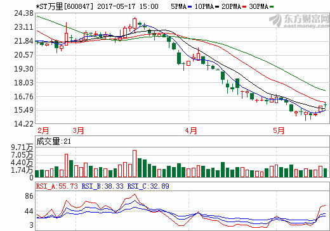Click the 18.03 price axis label
This screenshot has height=231, width=330.
point(24,83)
